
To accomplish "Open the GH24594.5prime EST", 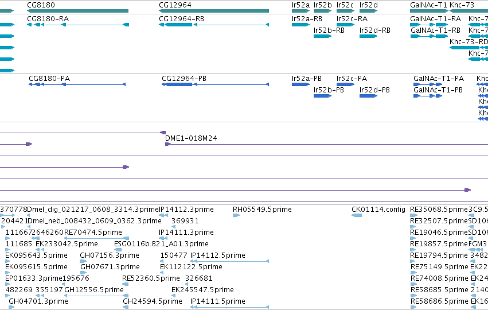I will coord(126,307).
